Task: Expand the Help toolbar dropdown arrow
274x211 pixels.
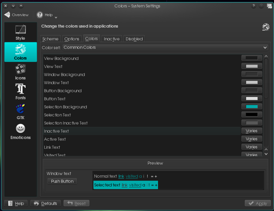Action: 56,17
